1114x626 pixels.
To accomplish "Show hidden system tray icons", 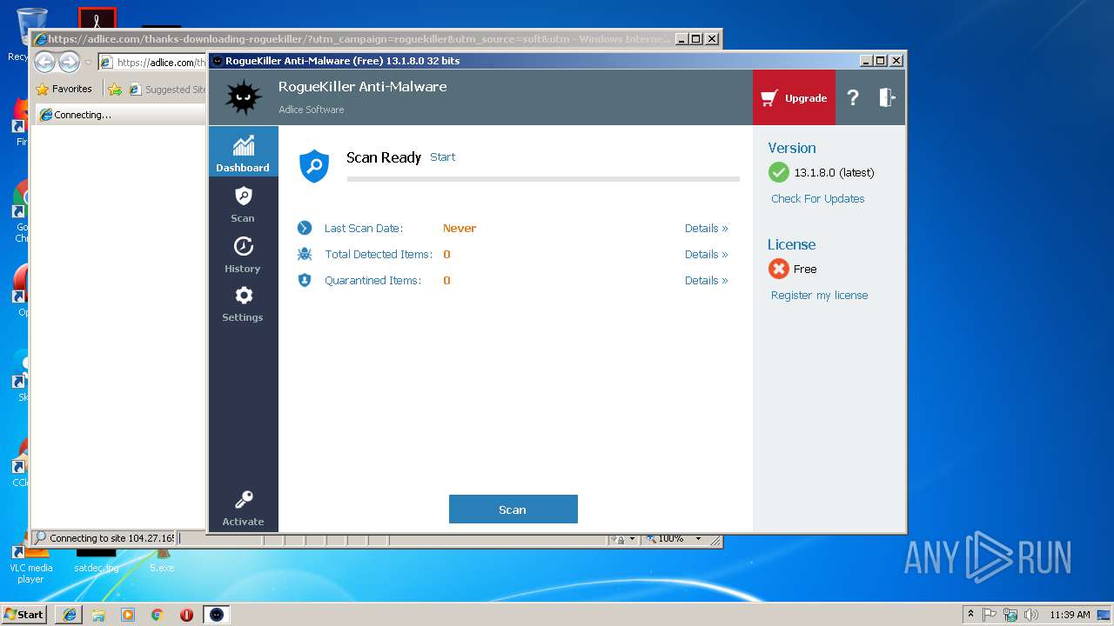I will (971, 614).
